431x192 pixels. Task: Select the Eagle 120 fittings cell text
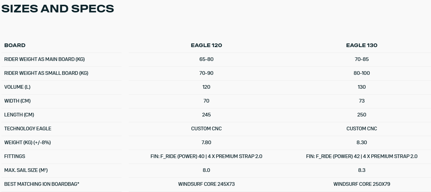(x=206, y=156)
